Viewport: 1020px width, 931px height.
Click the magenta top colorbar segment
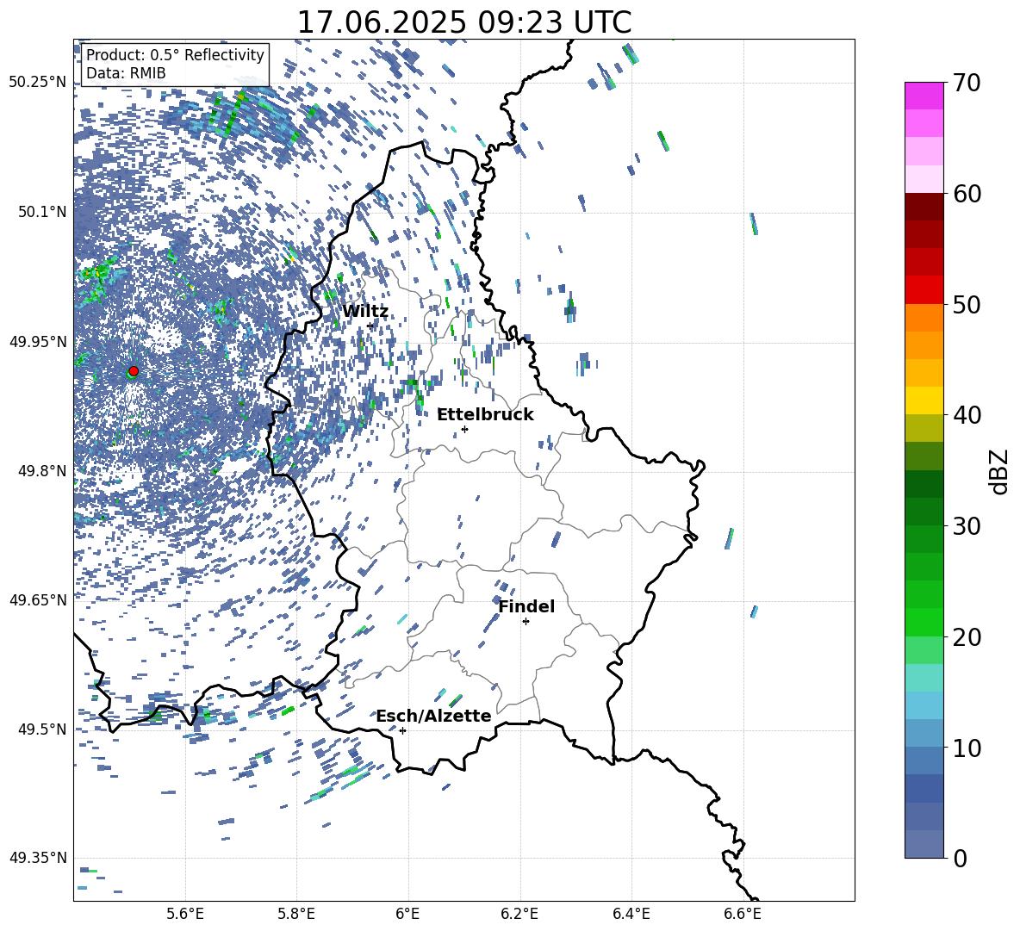pyautogui.click(x=924, y=96)
